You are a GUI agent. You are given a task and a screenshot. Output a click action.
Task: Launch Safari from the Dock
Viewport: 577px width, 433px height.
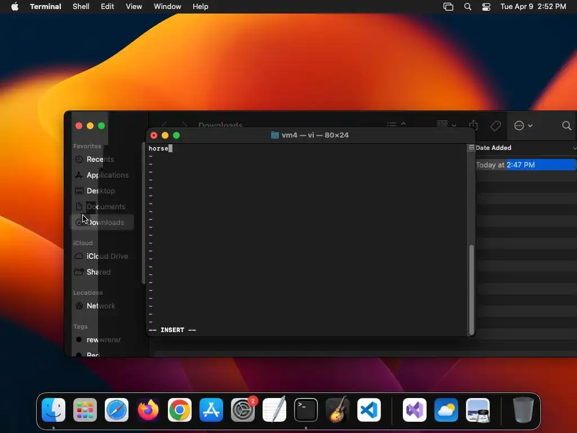click(x=117, y=410)
